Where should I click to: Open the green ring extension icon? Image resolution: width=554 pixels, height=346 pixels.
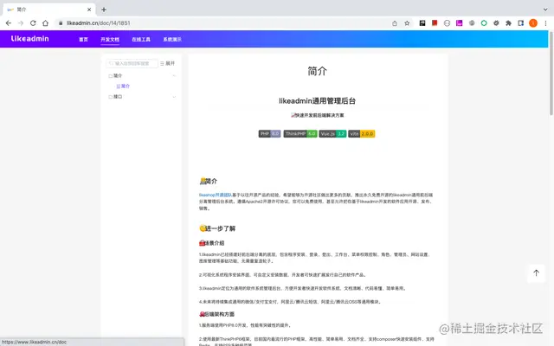[x=484, y=23]
